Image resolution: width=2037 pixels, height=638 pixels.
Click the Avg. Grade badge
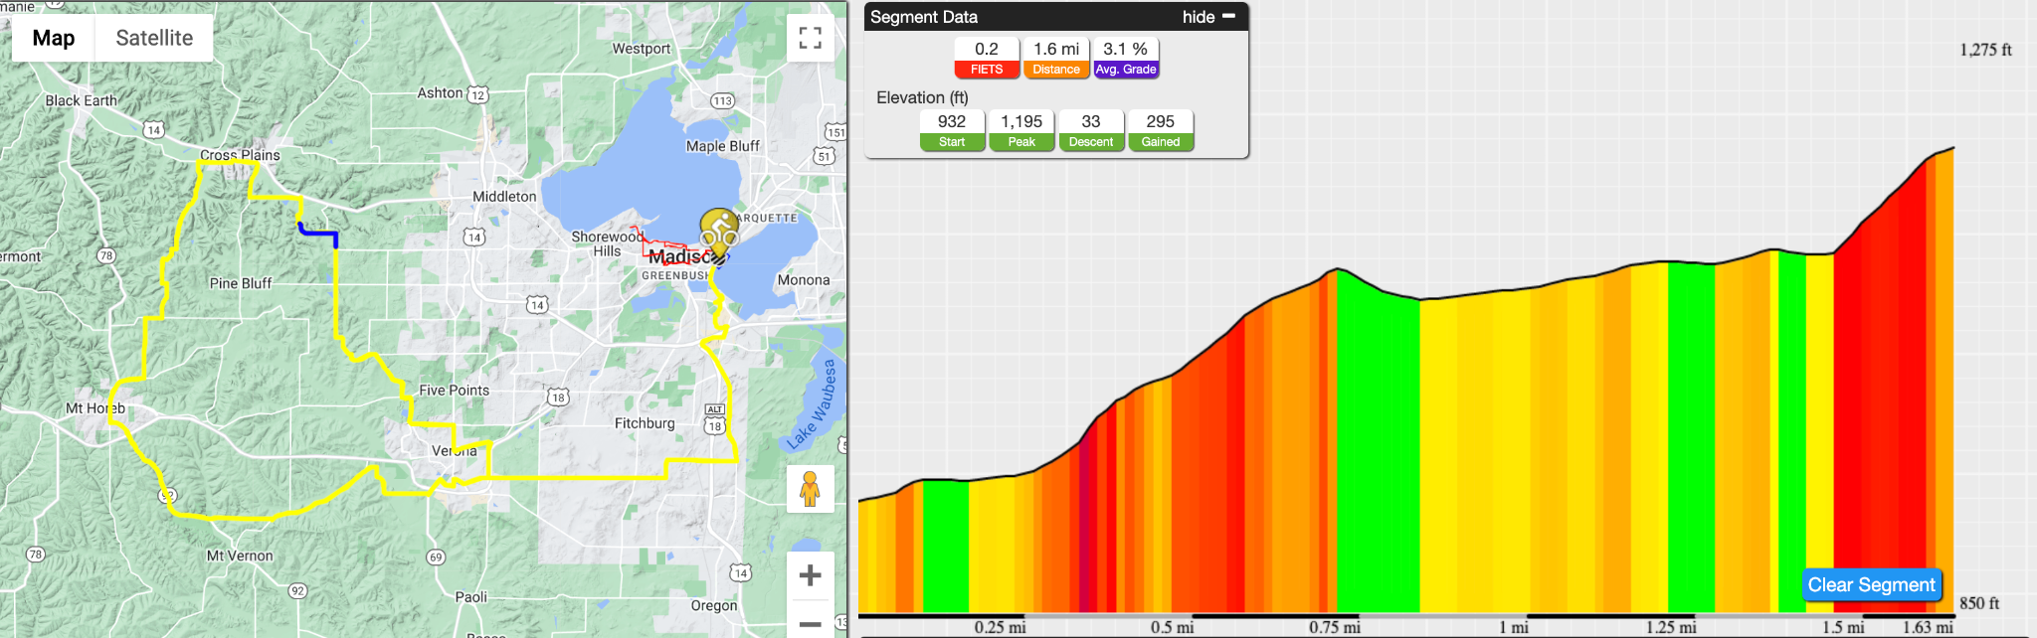pos(1126,58)
